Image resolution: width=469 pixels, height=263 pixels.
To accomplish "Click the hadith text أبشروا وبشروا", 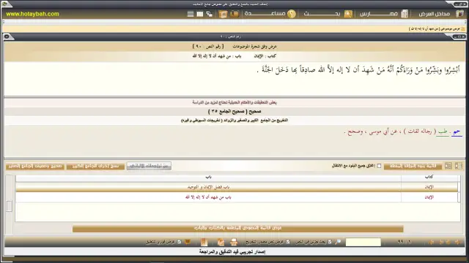I will [358, 70].
